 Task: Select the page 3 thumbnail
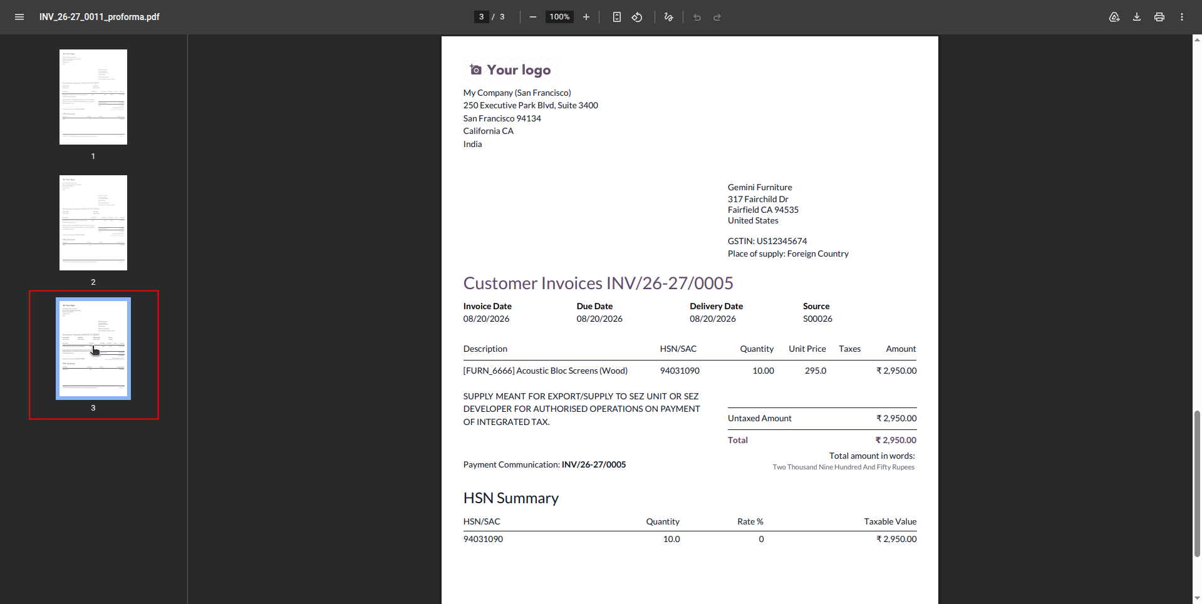(93, 349)
